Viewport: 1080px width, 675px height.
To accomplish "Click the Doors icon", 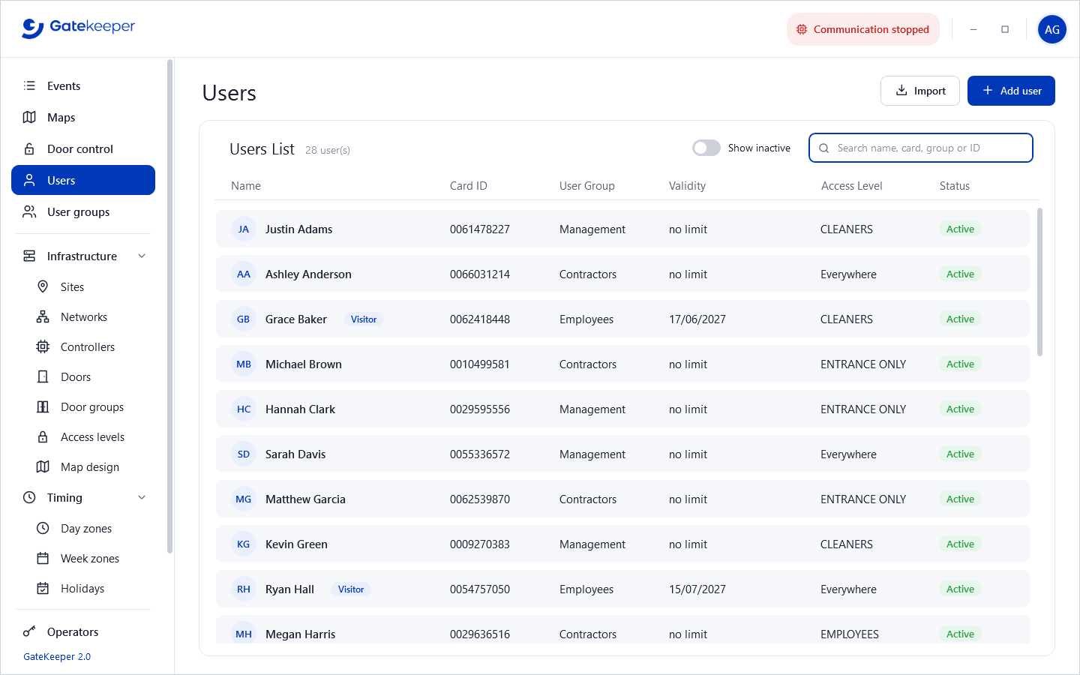I will tap(43, 376).
